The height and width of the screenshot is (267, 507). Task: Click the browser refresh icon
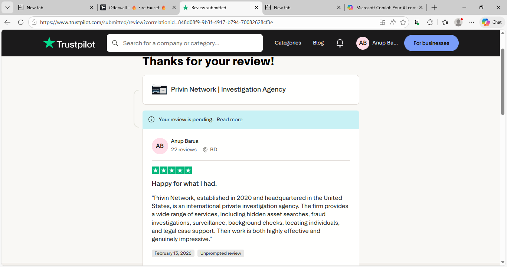tap(21, 22)
